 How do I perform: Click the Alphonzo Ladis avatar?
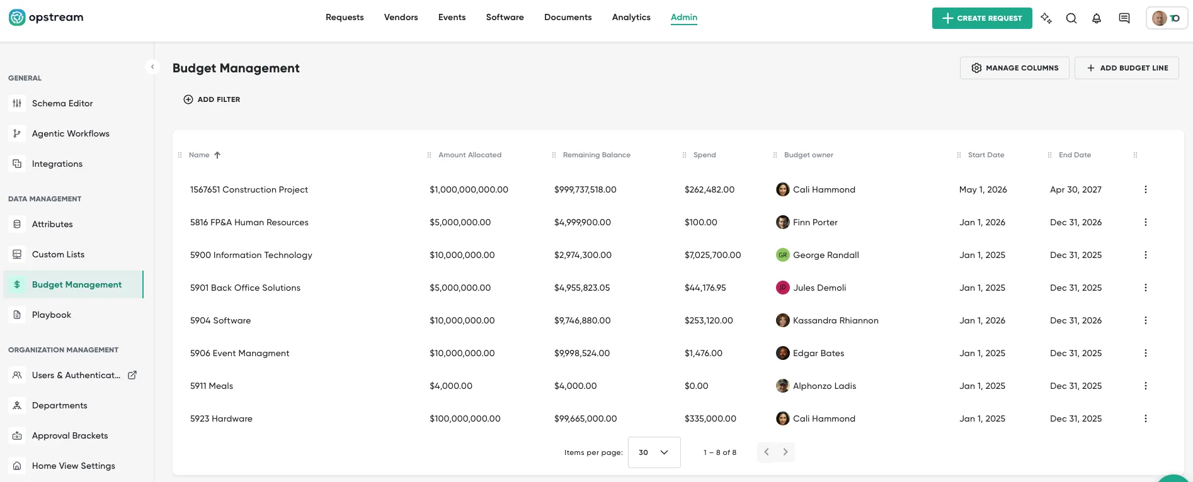[x=783, y=386]
